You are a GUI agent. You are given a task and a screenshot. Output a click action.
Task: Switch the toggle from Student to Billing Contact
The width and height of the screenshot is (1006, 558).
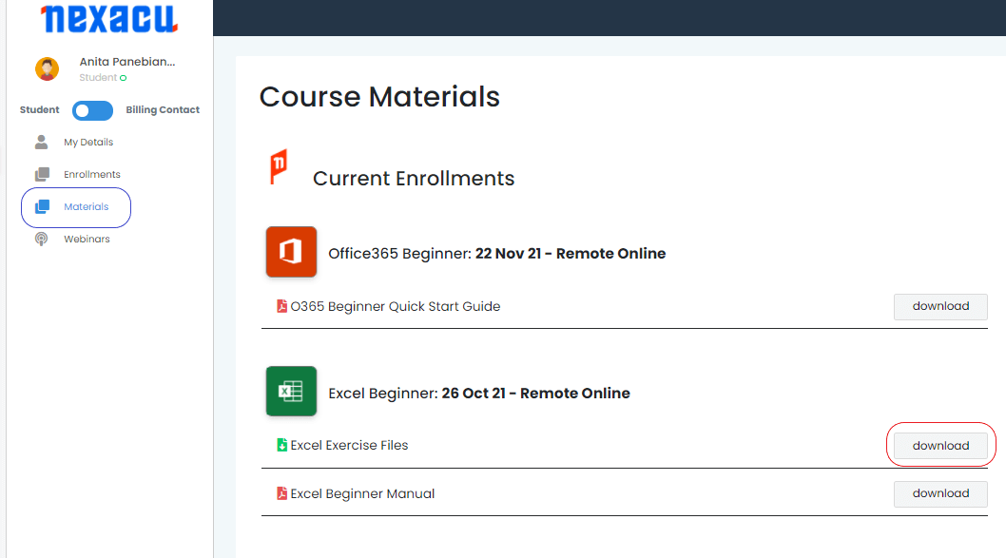pyautogui.click(x=92, y=110)
